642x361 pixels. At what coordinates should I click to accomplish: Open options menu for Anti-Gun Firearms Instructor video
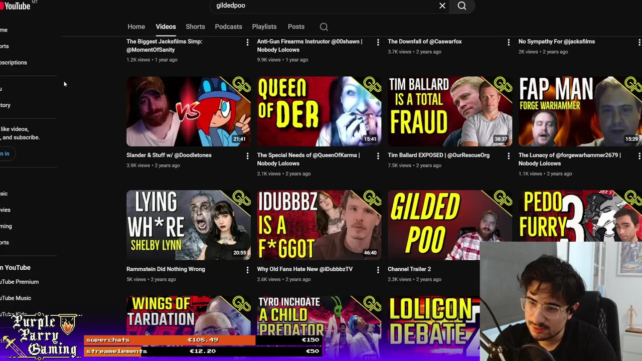tap(378, 43)
